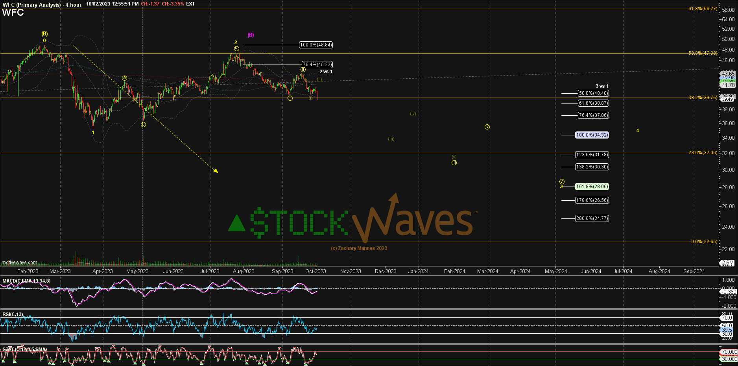
Task: Click the '3 vs 1' annotation
Action: click(x=602, y=86)
